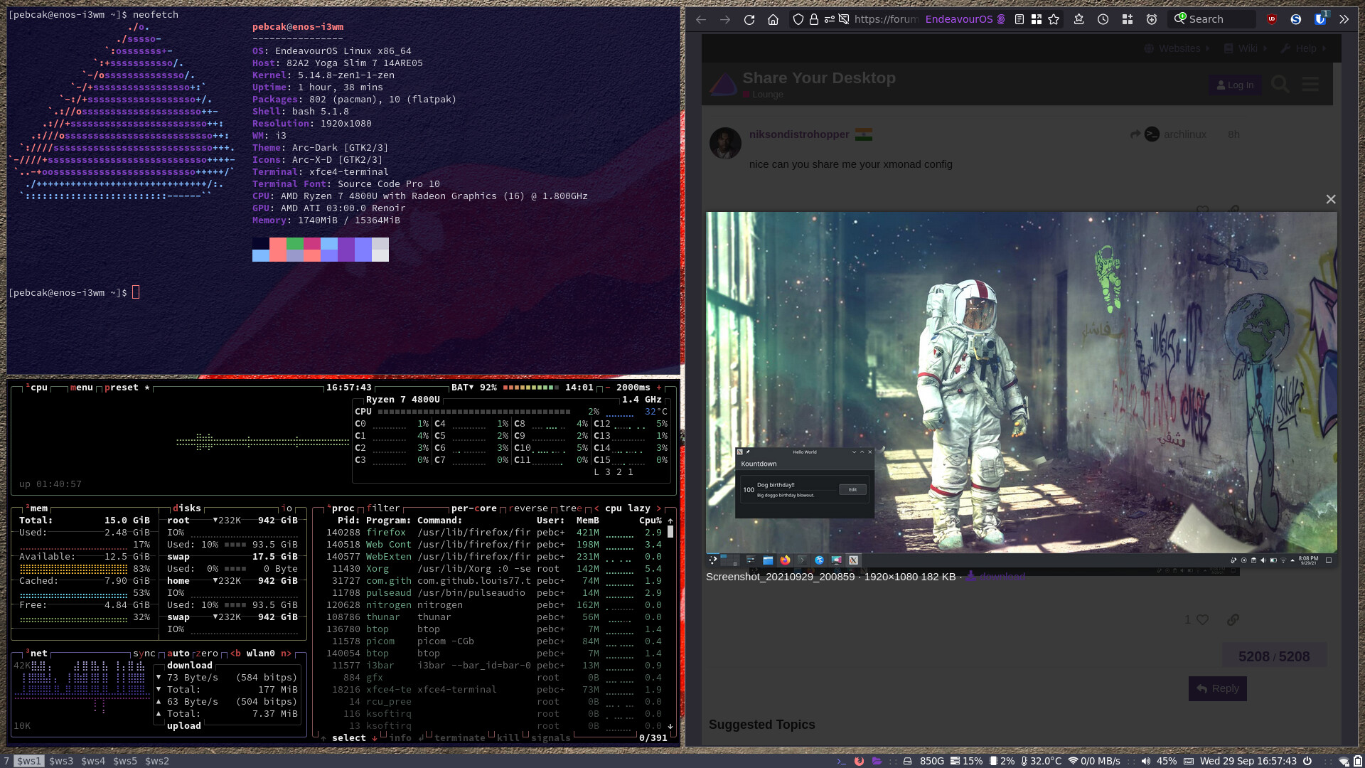Image resolution: width=1365 pixels, height=768 pixels.
Task: Select the Xorg process row
Action: [x=493, y=569]
